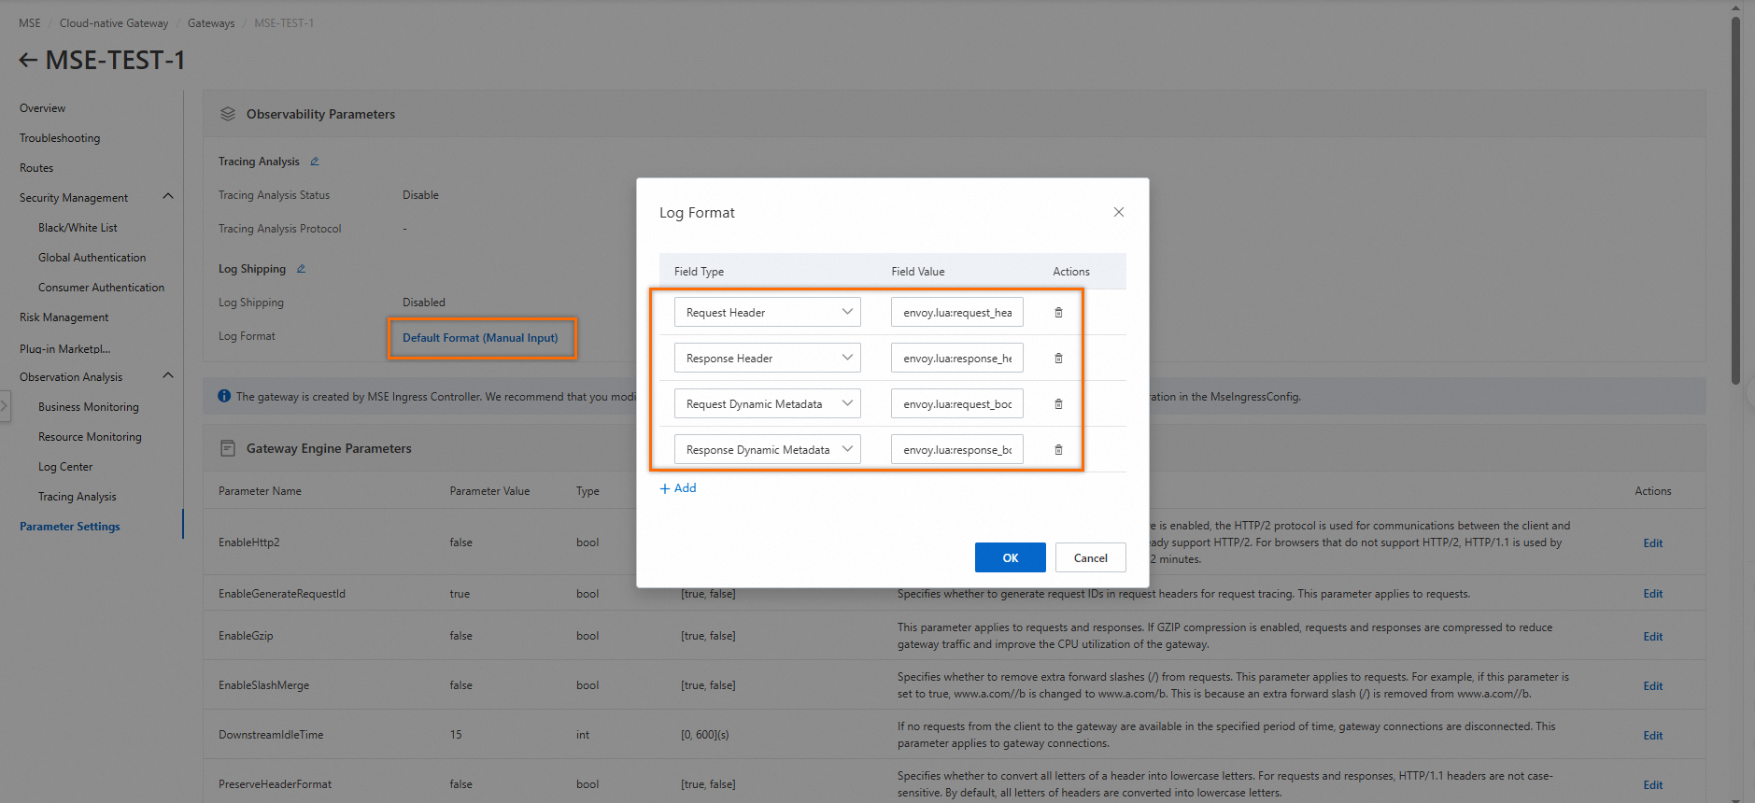Edit the DownstreamIdleTime parameter

tap(1652, 736)
